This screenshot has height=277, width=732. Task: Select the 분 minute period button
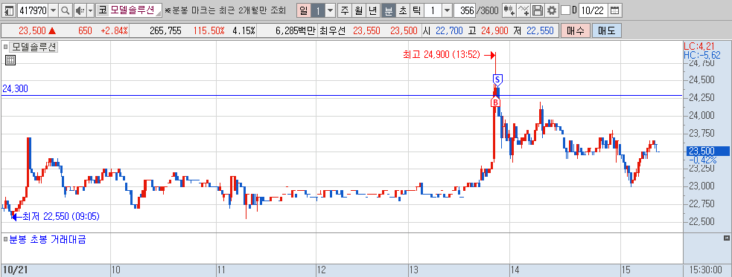point(388,10)
